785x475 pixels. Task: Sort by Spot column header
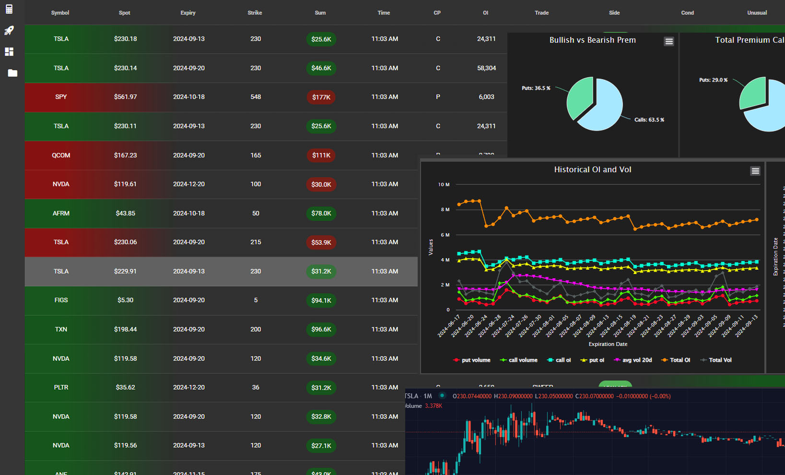[x=125, y=13]
